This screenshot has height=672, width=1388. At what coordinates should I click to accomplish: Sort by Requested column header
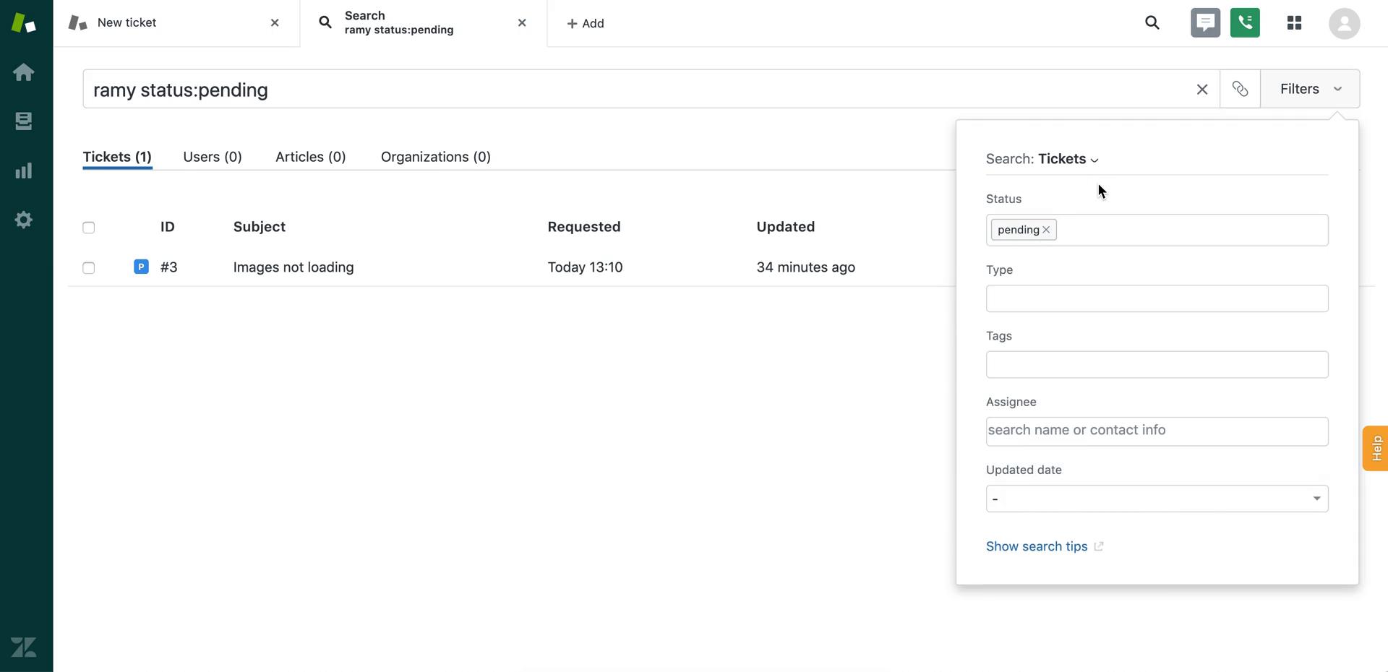pyautogui.click(x=584, y=227)
